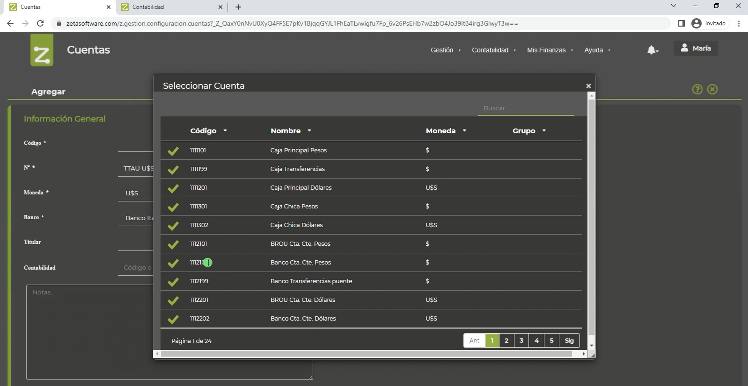This screenshot has width=748, height=386.
Task: Click the Buscar search field
Action: click(526, 108)
